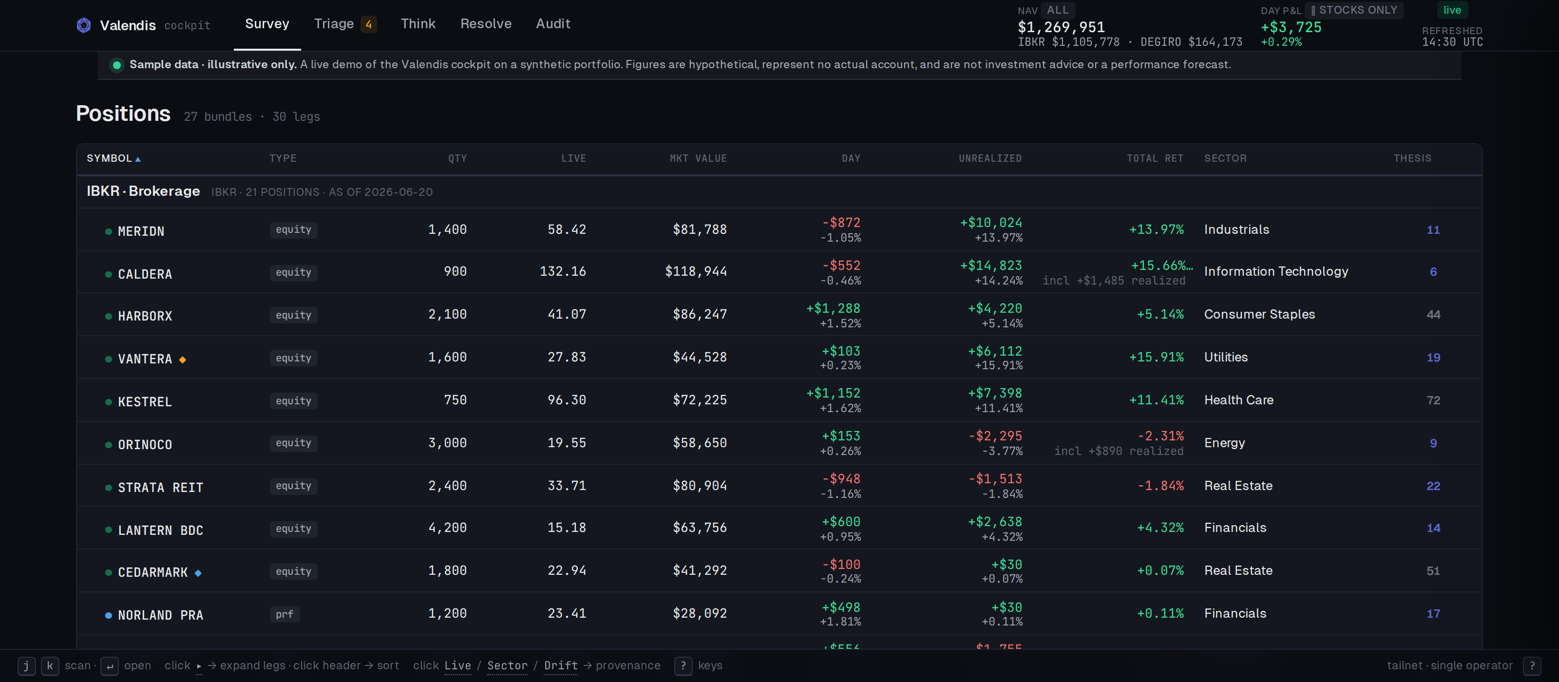Select the HARBORX symbol
The image size is (1559, 682).
145,316
